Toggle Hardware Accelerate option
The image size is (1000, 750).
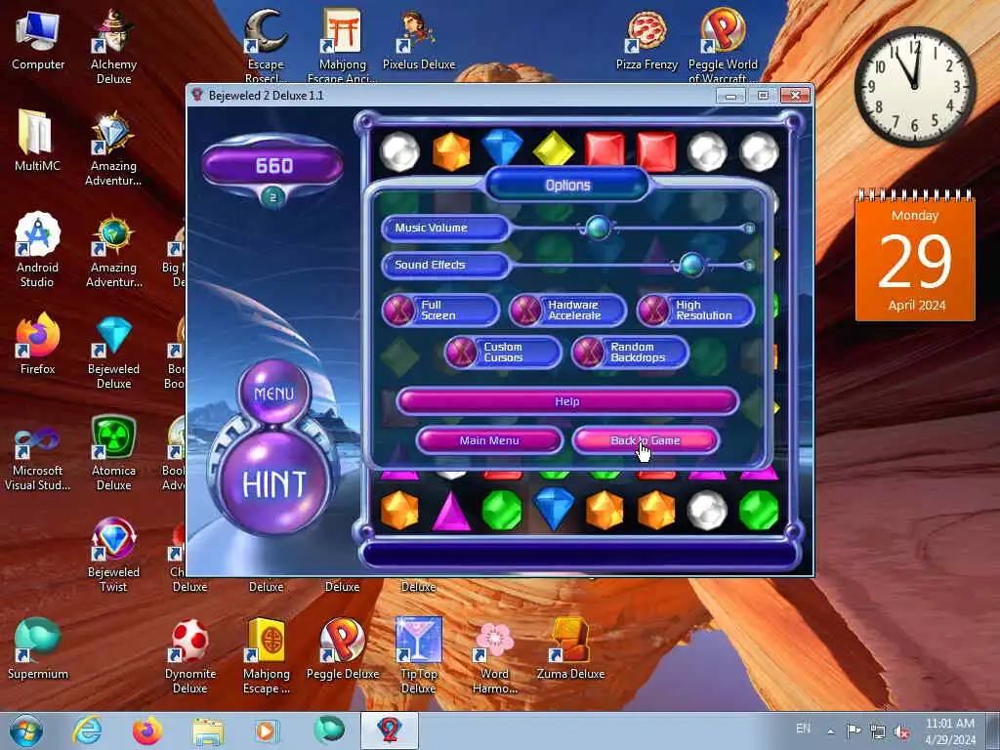(567, 310)
